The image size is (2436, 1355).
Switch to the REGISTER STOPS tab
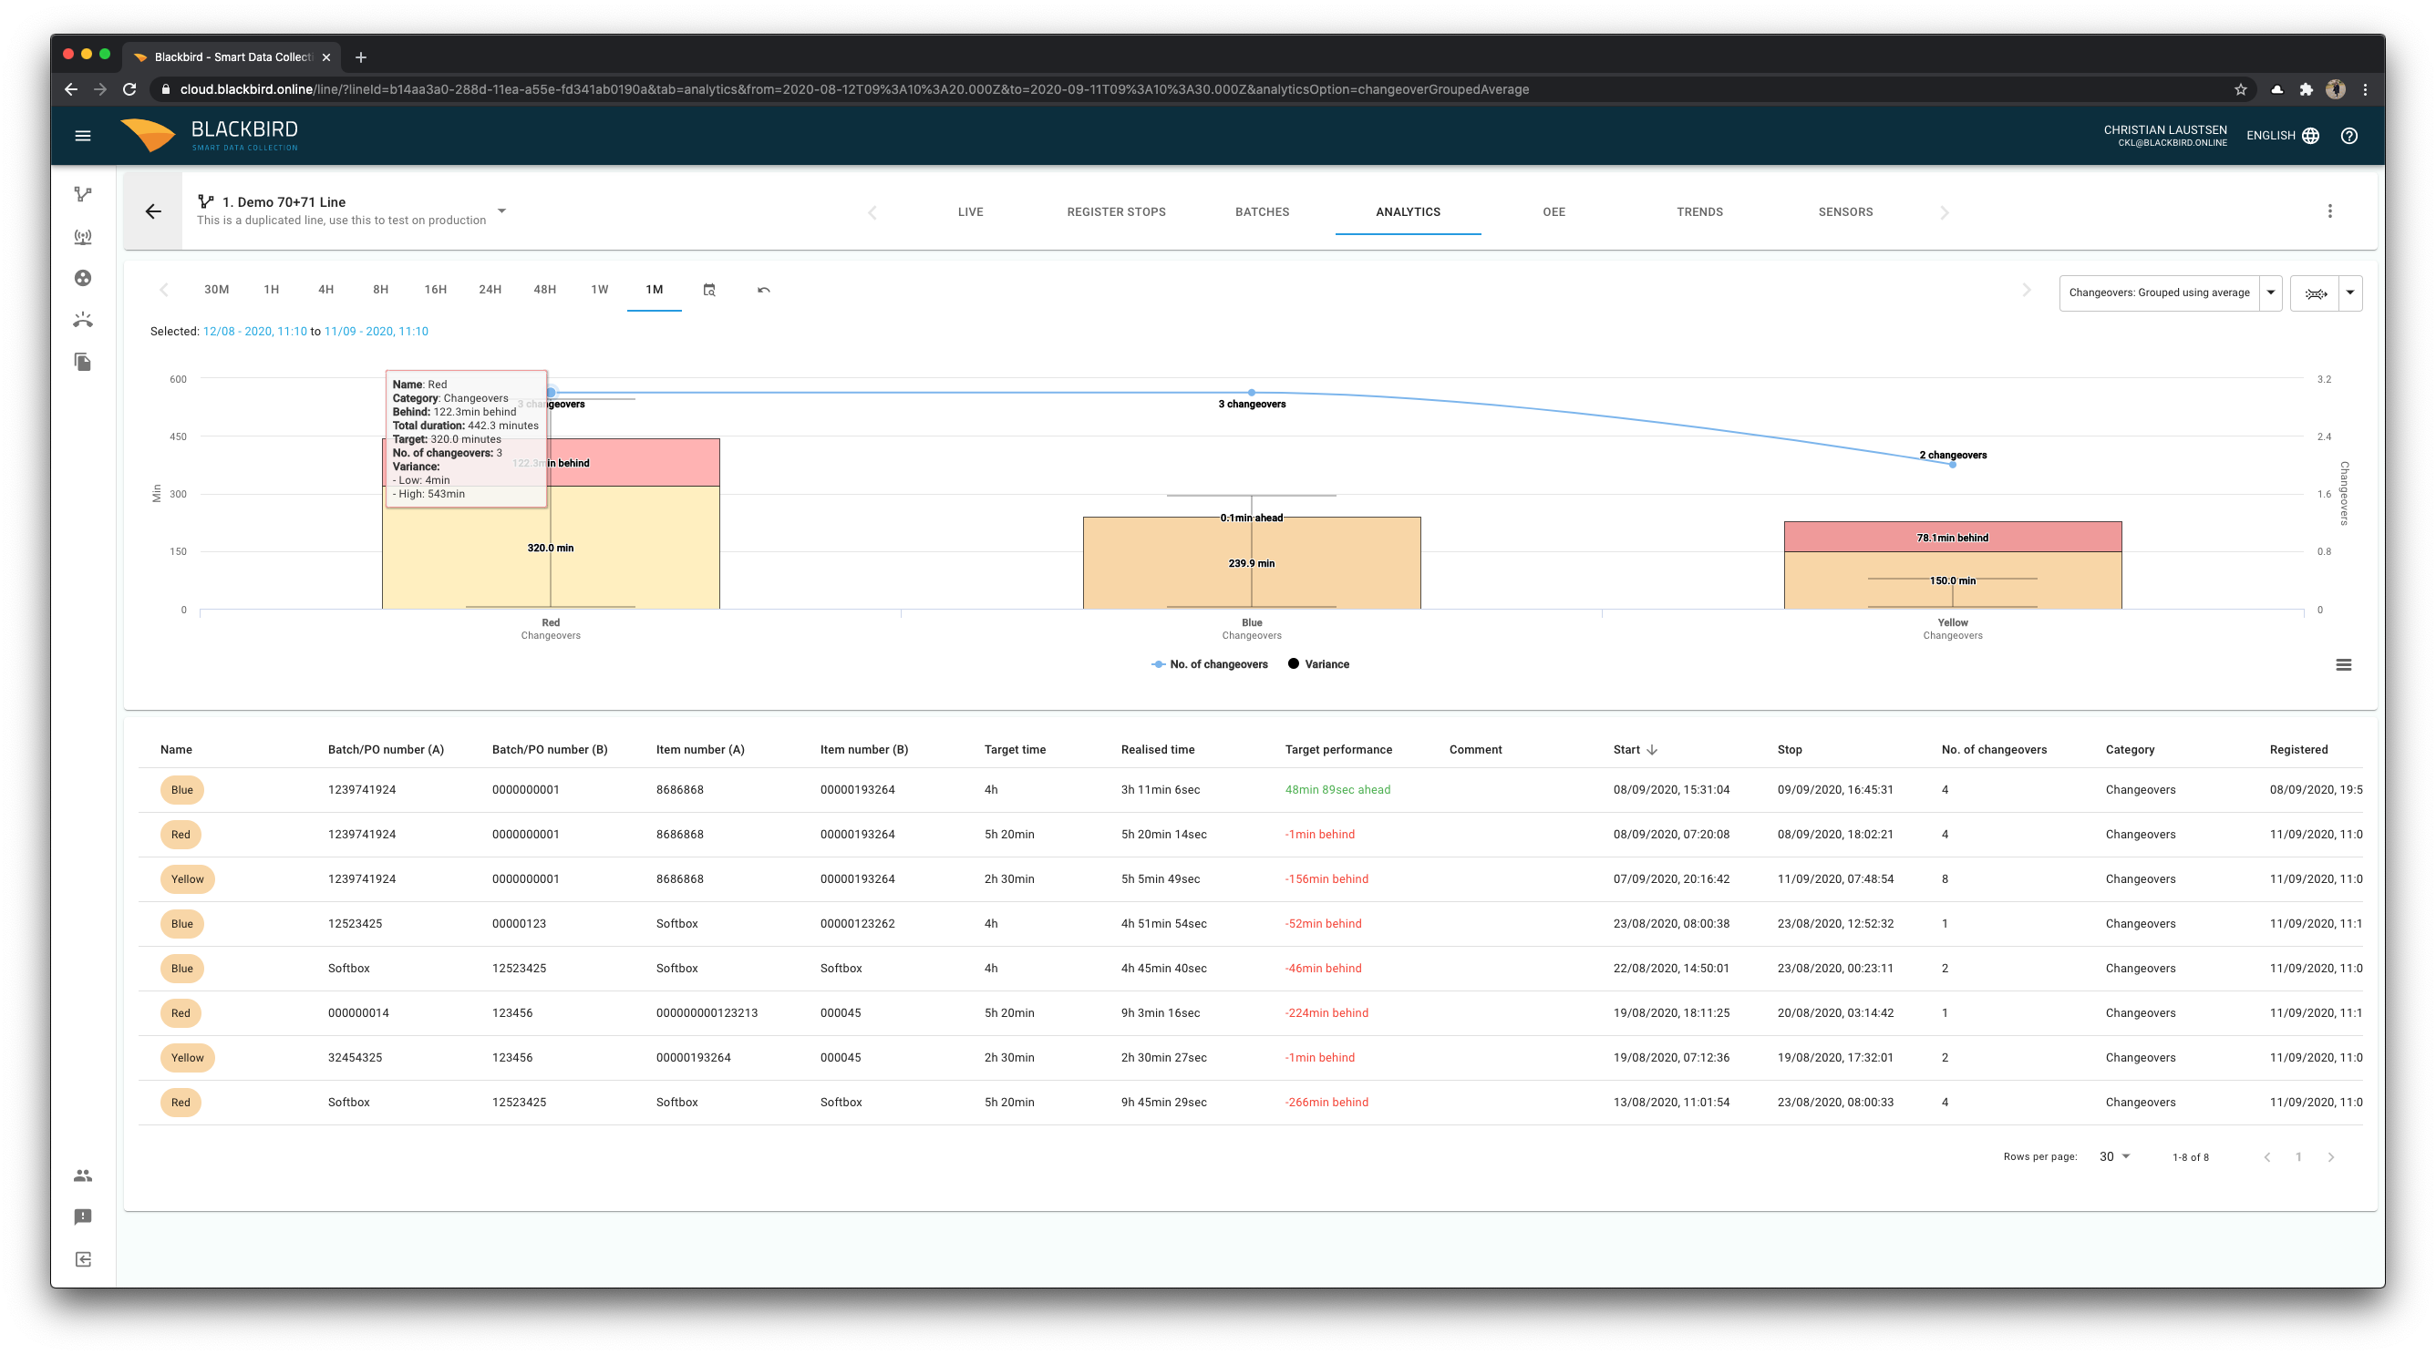pyautogui.click(x=1116, y=211)
